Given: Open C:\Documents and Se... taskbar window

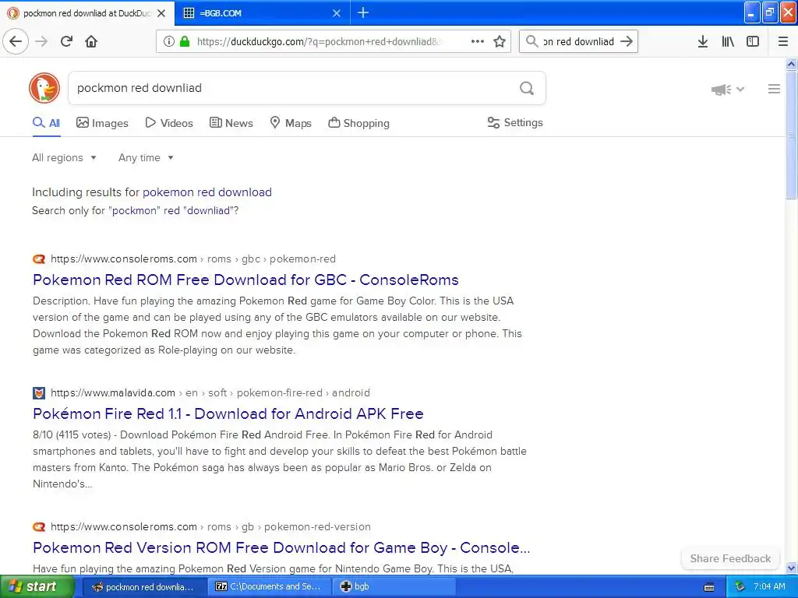Looking at the screenshot, I should click(x=269, y=587).
